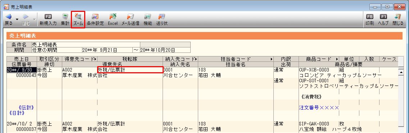Open dropdown arrow next to 戻る
Screen dimensions: 409x133
(17, 19)
